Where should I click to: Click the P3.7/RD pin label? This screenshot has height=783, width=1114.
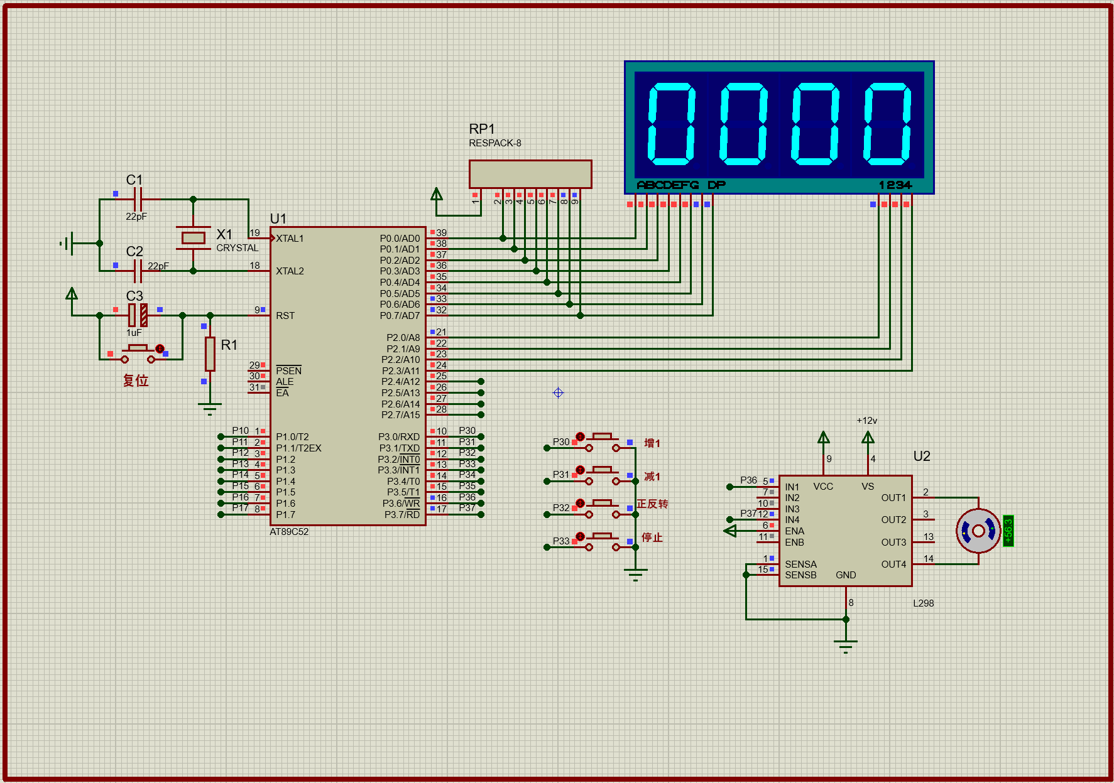tap(402, 515)
